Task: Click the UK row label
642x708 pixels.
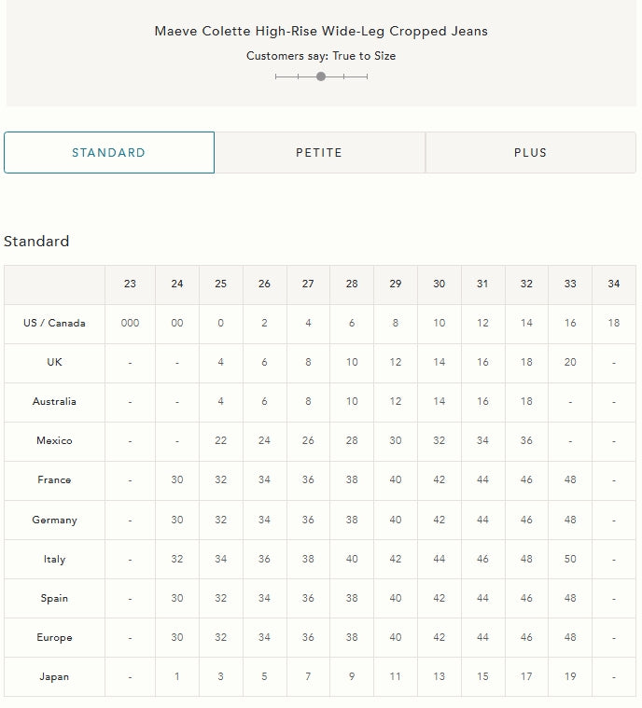Action: click(x=55, y=362)
